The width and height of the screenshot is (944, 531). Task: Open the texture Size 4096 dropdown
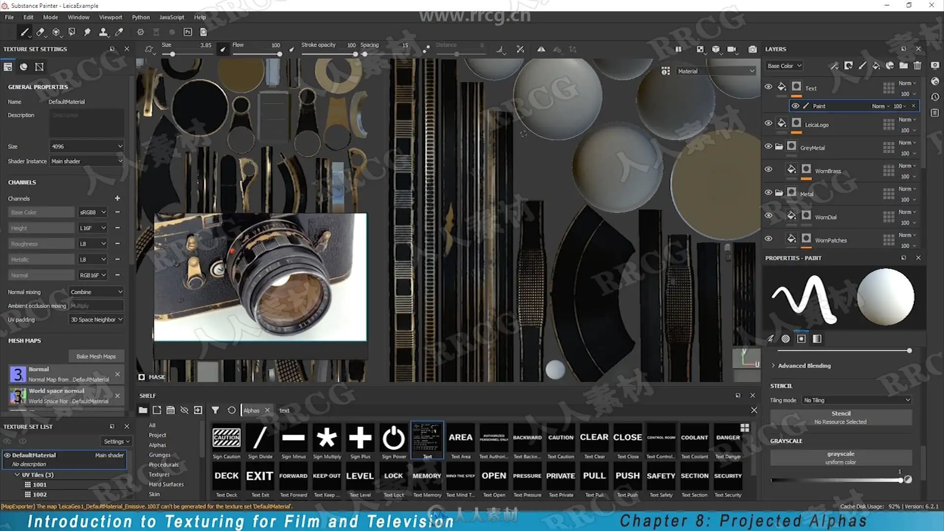click(x=87, y=147)
